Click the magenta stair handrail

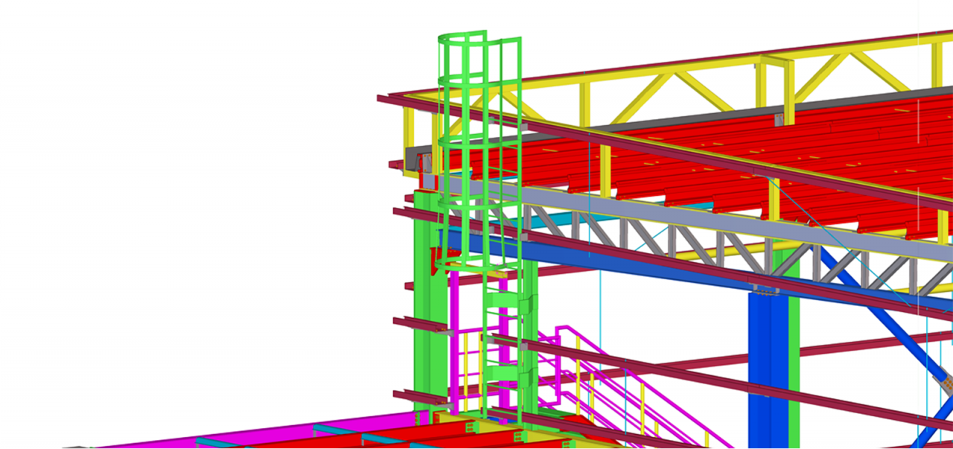click(x=618, y=372)
